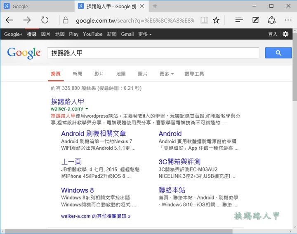Open 新聞 in the black bar

click(112, 34)
